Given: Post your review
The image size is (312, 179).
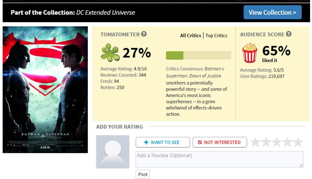Looking at the screenshot, I should pyautogui.click(x=143, y=174).
